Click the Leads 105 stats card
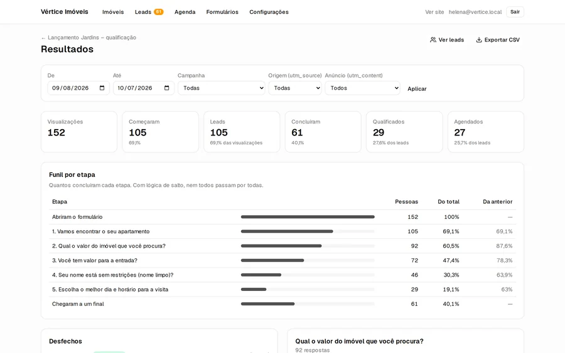Viewport: 565px width, 353px height. (242, 132)
